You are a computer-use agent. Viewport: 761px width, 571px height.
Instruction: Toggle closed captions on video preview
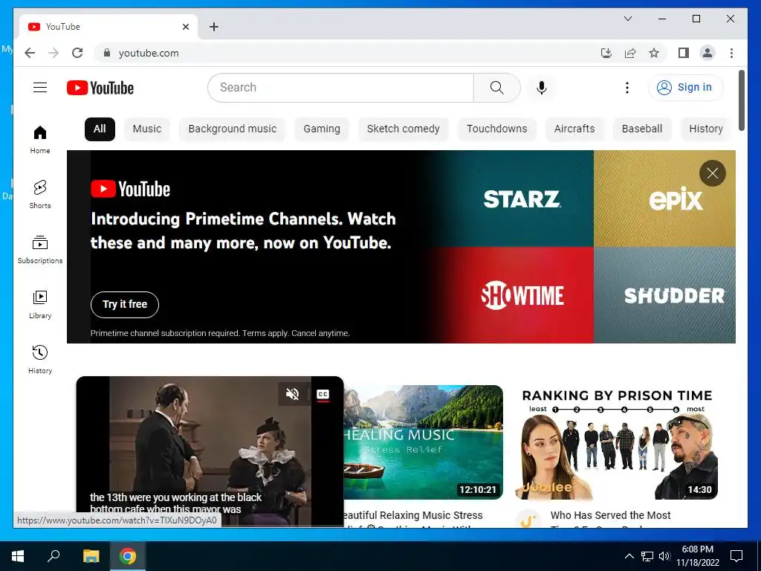click(323, 394)
